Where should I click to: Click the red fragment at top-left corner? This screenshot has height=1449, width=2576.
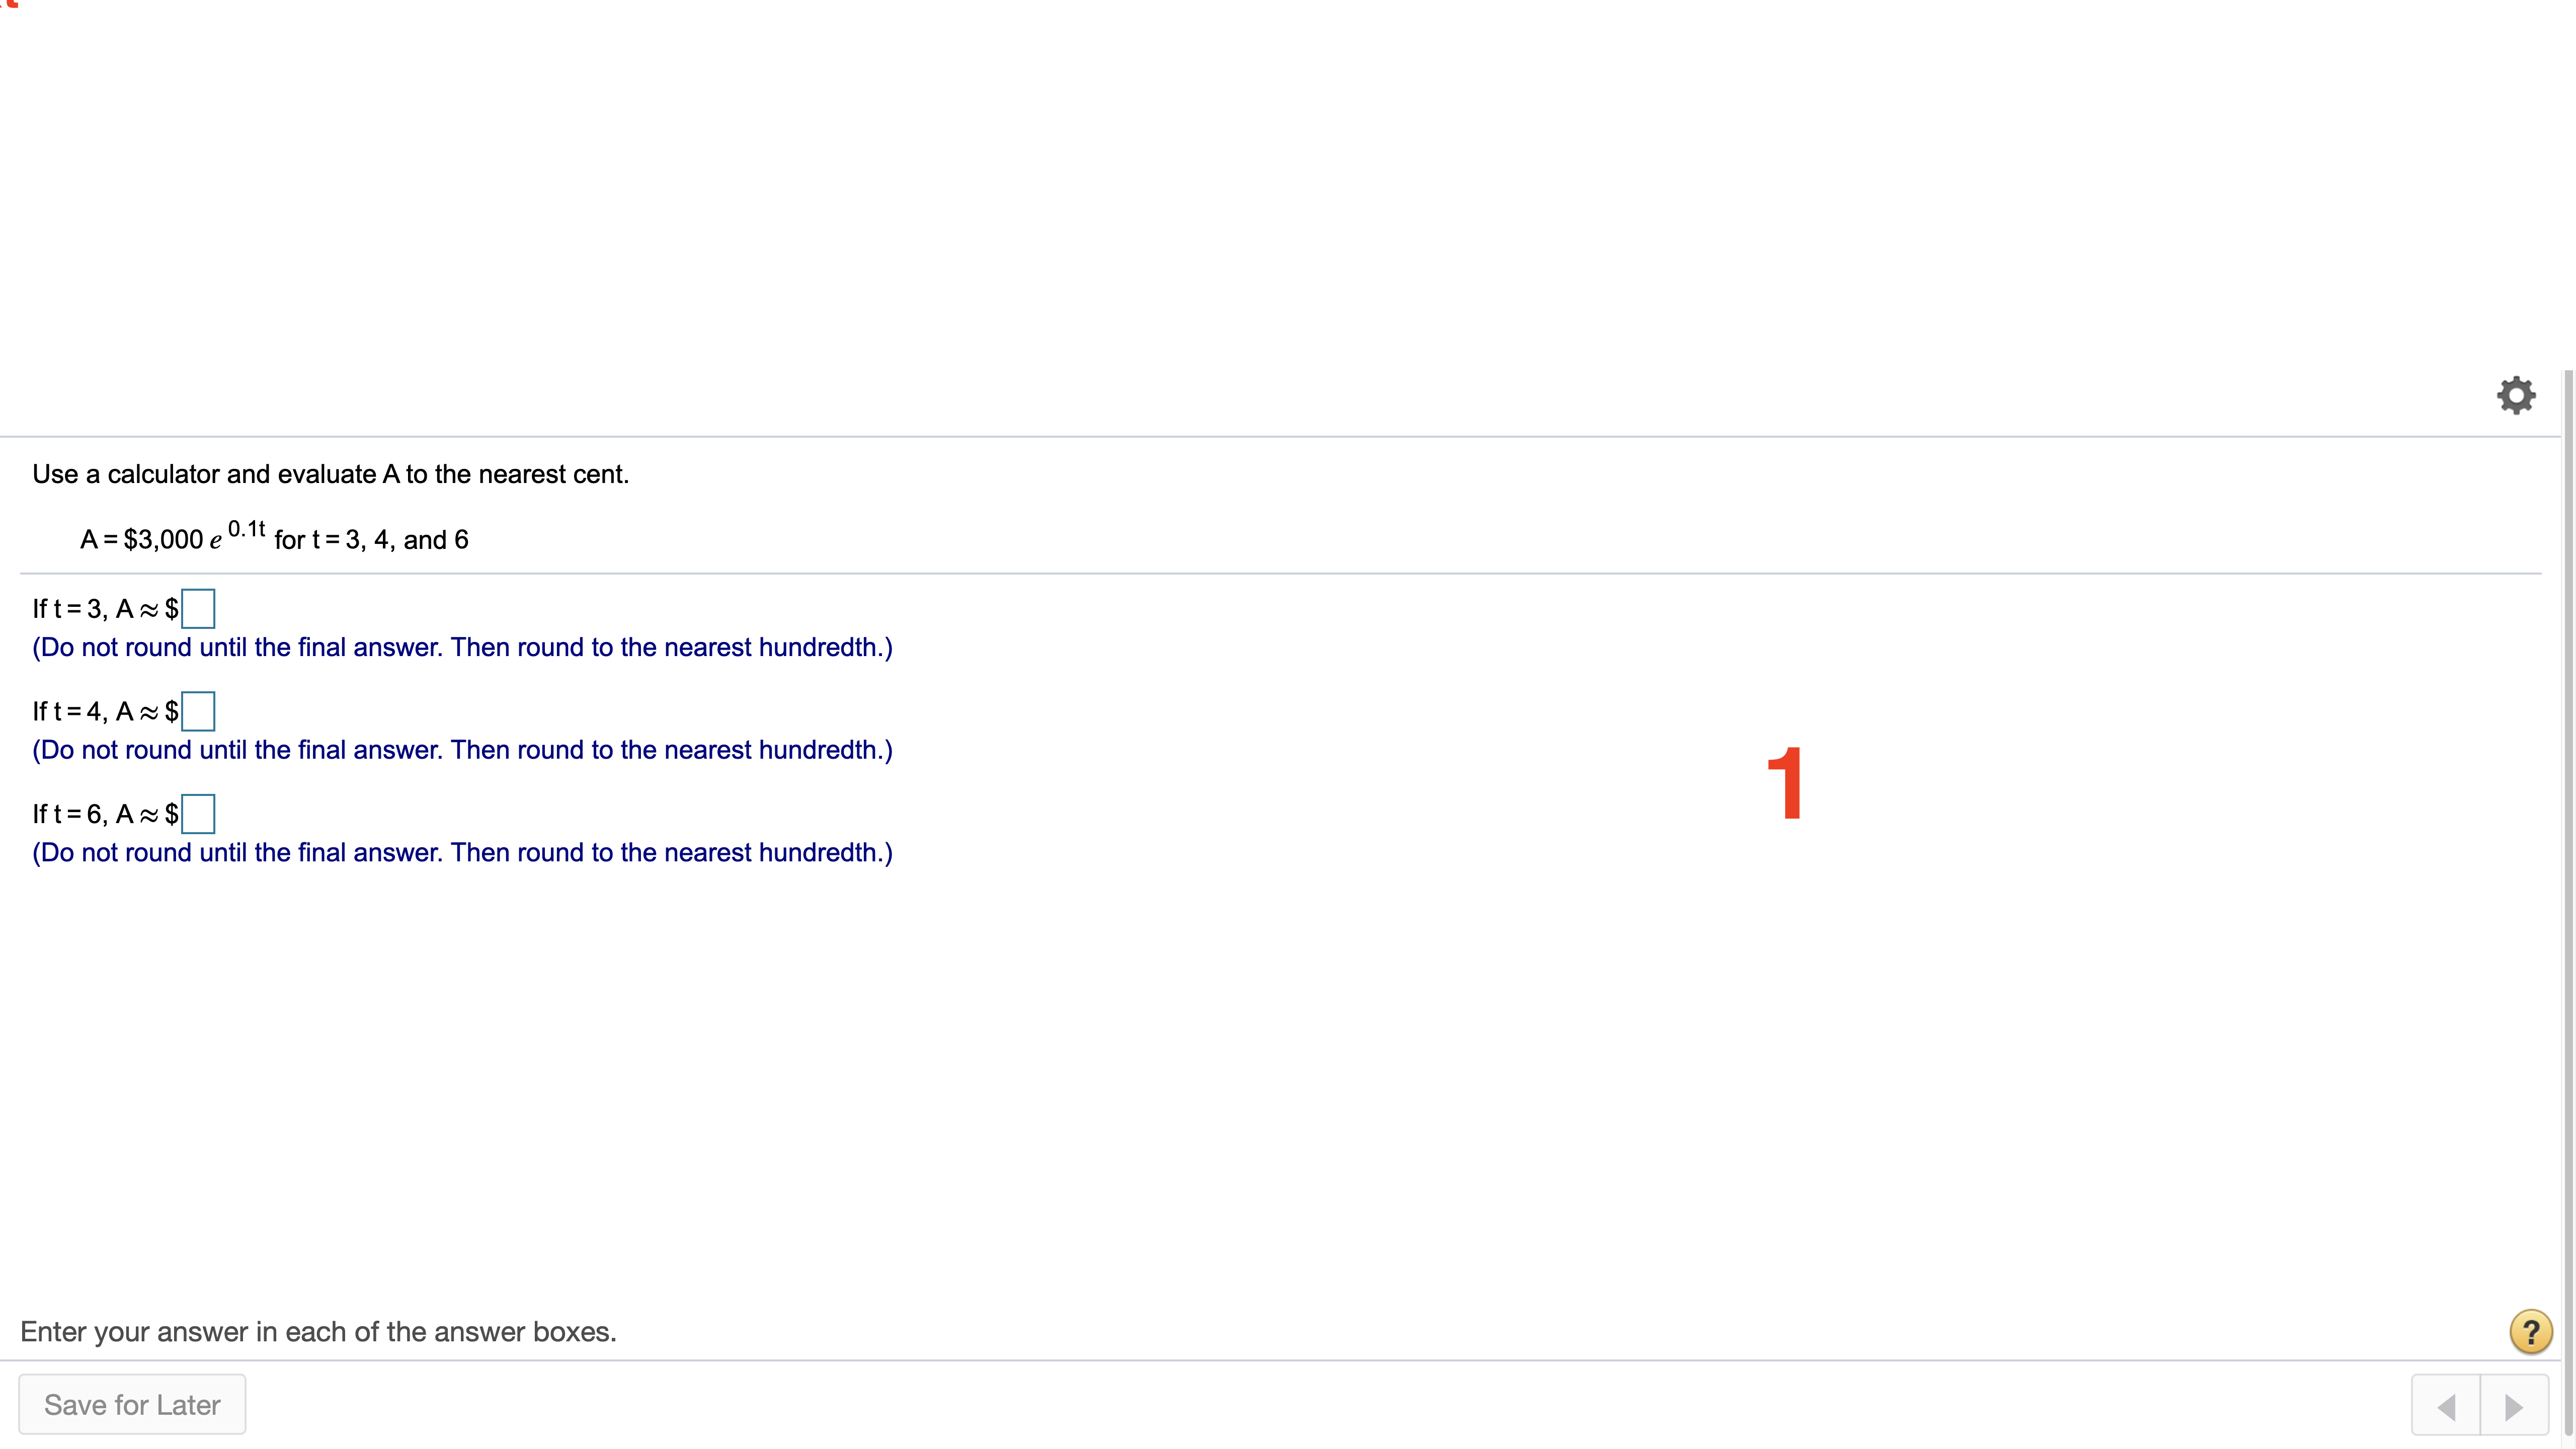click(10, 4)
